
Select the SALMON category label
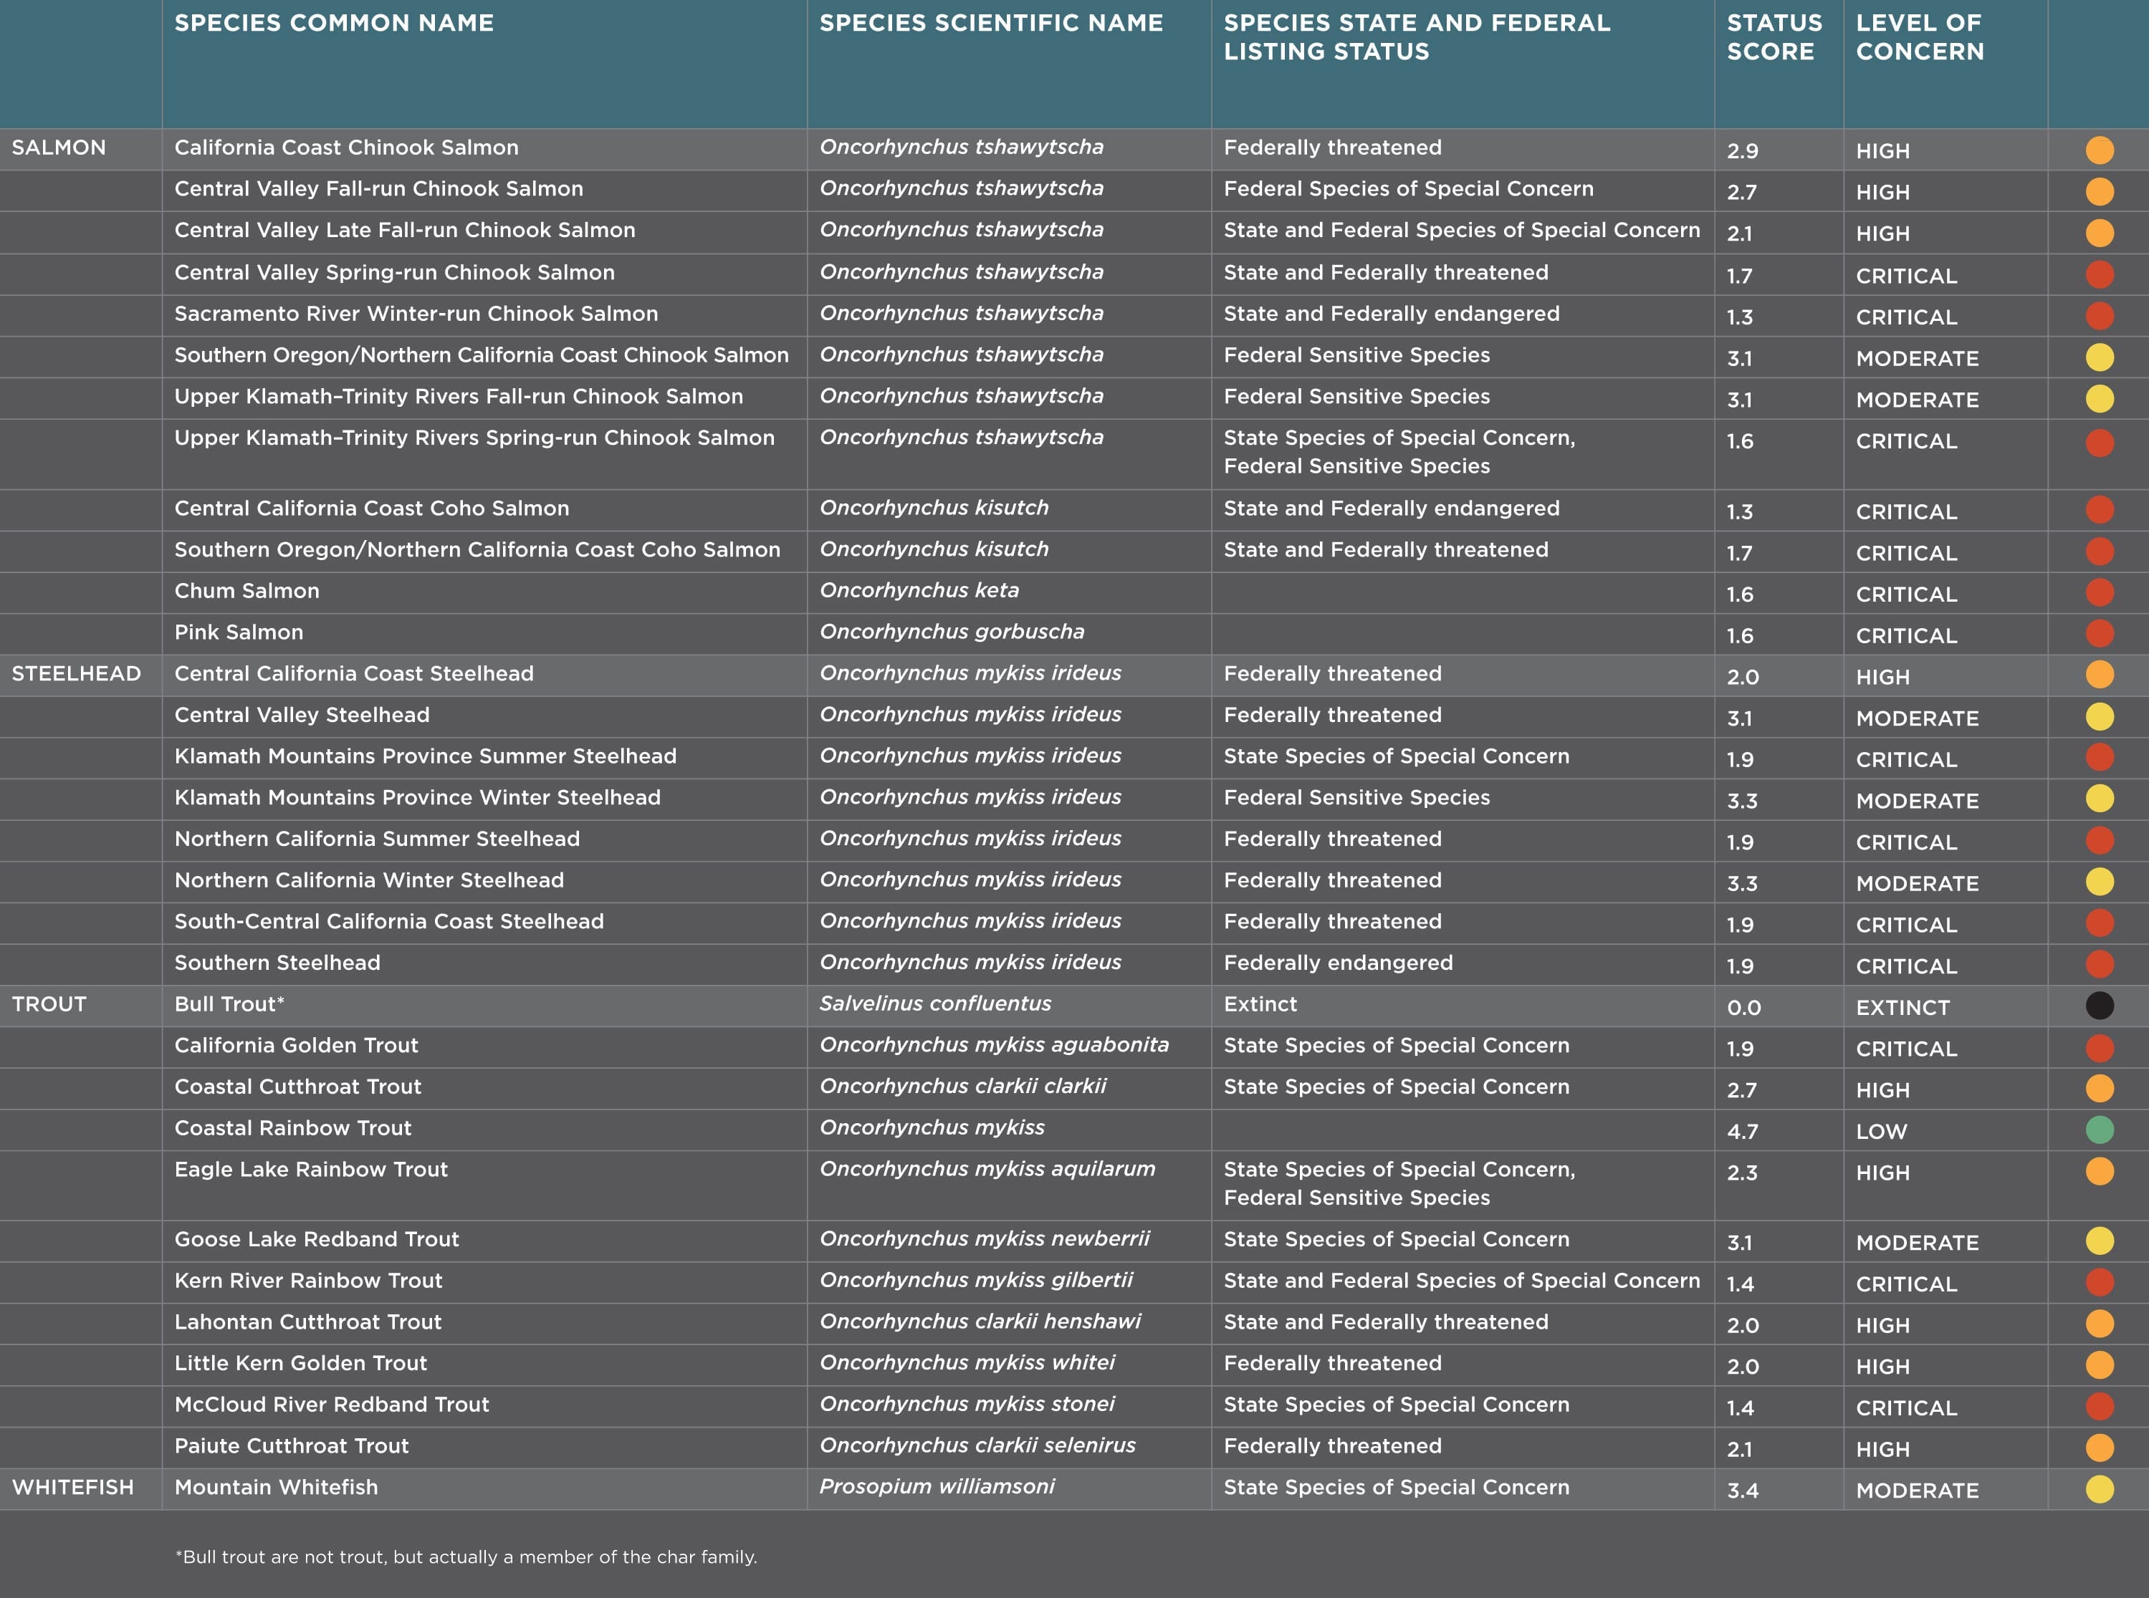point(59,148)
